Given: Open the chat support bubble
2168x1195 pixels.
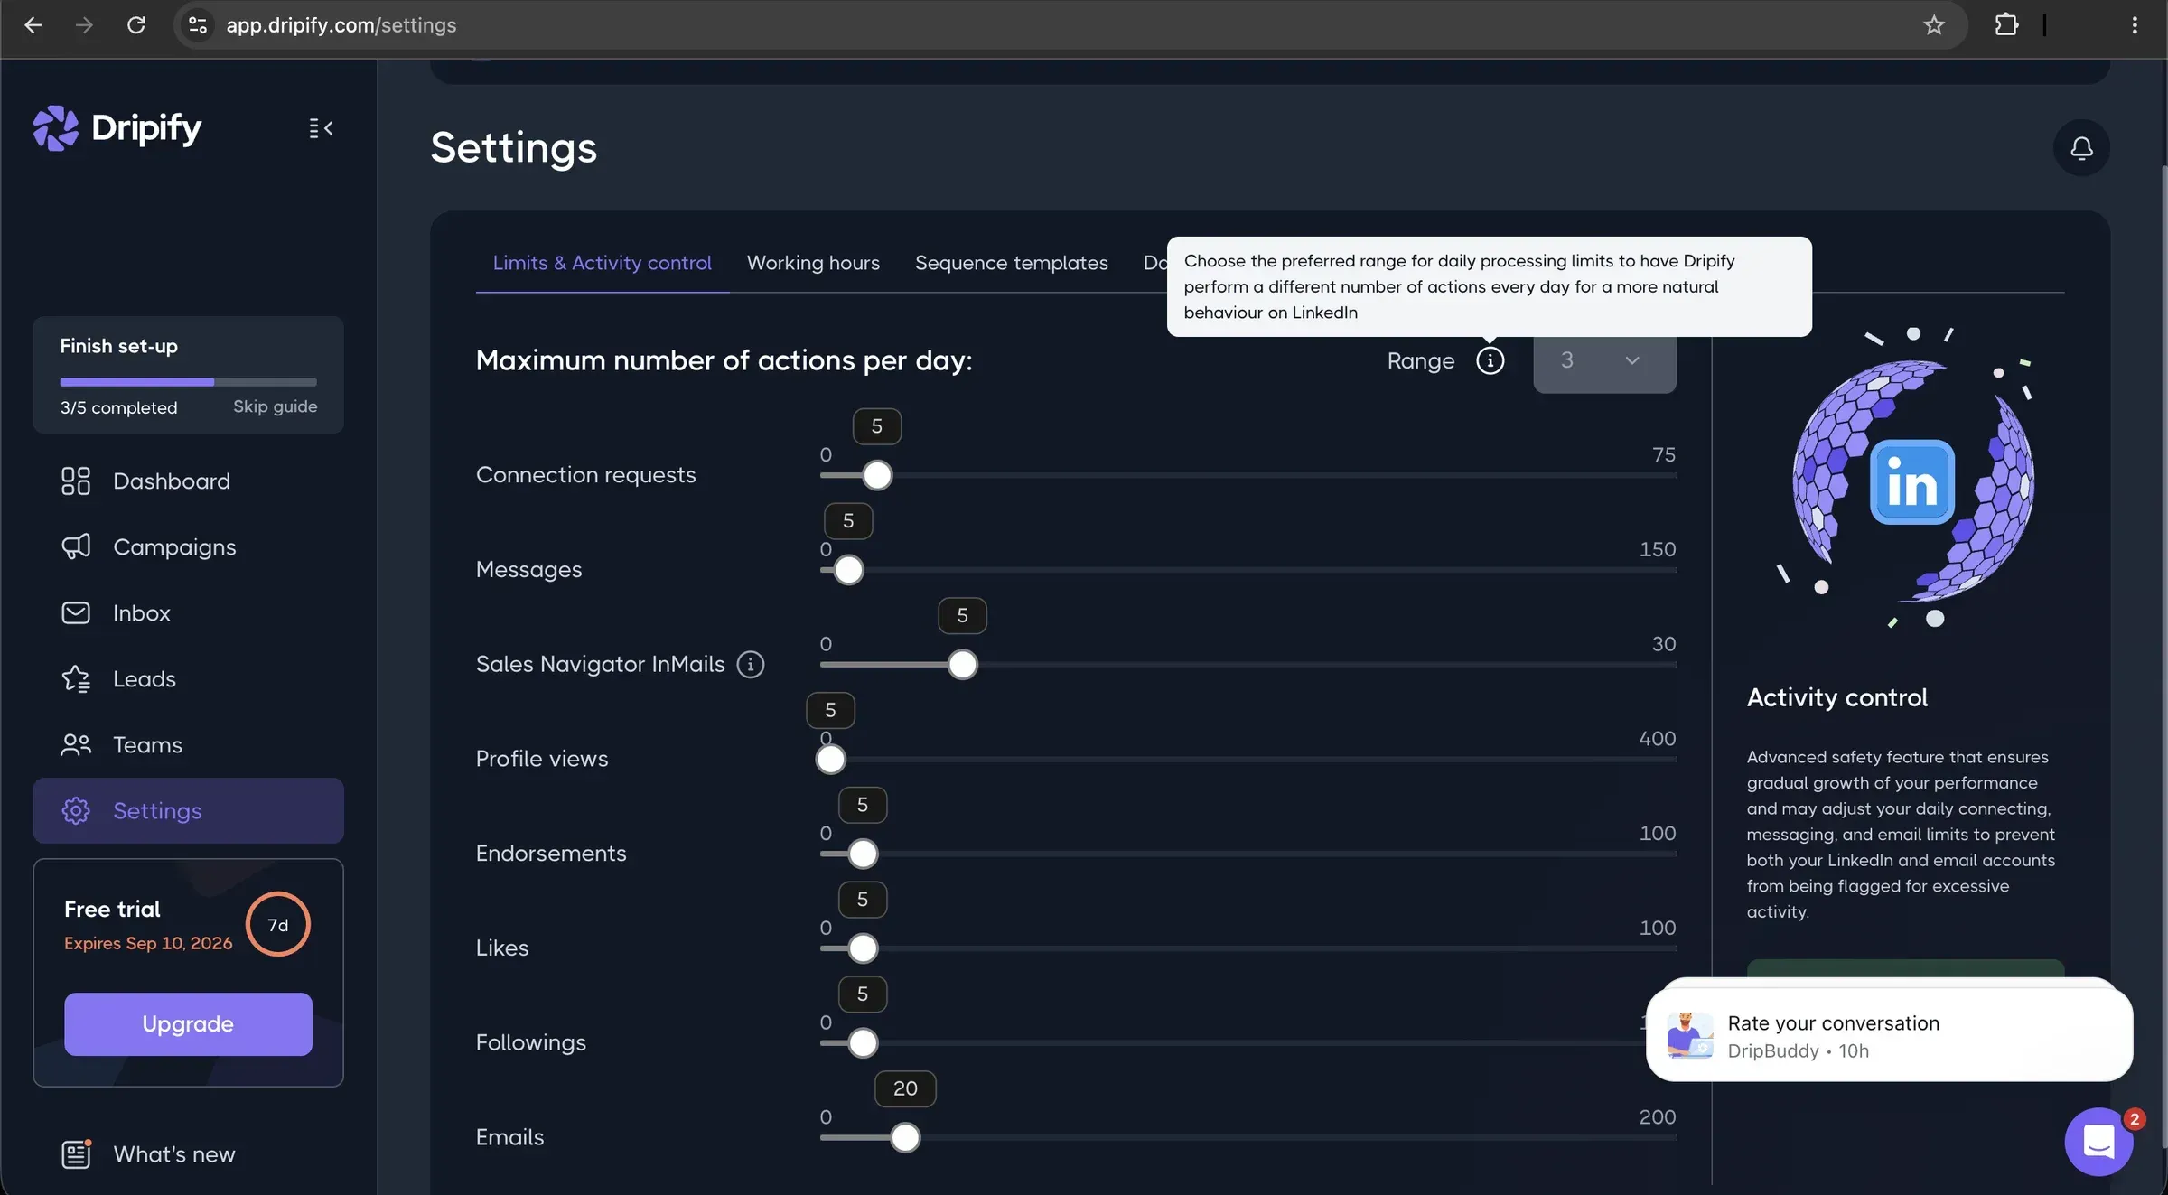Looking at the screenshot, I should point(2098,1142).
